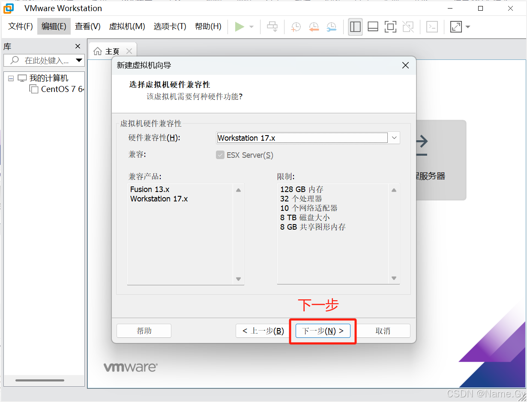Screen dimensions: 527x402
Task: Cancel the wizard with 取消 button
Action: 383,331
